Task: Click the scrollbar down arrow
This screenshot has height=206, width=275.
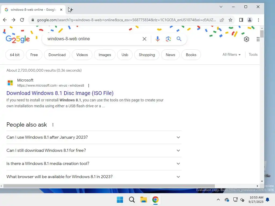Action: 262,181
